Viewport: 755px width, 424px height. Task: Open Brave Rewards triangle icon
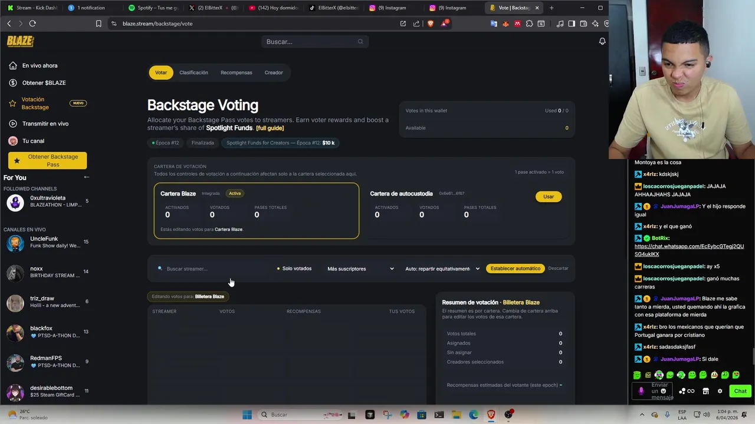tap(444, 24)
